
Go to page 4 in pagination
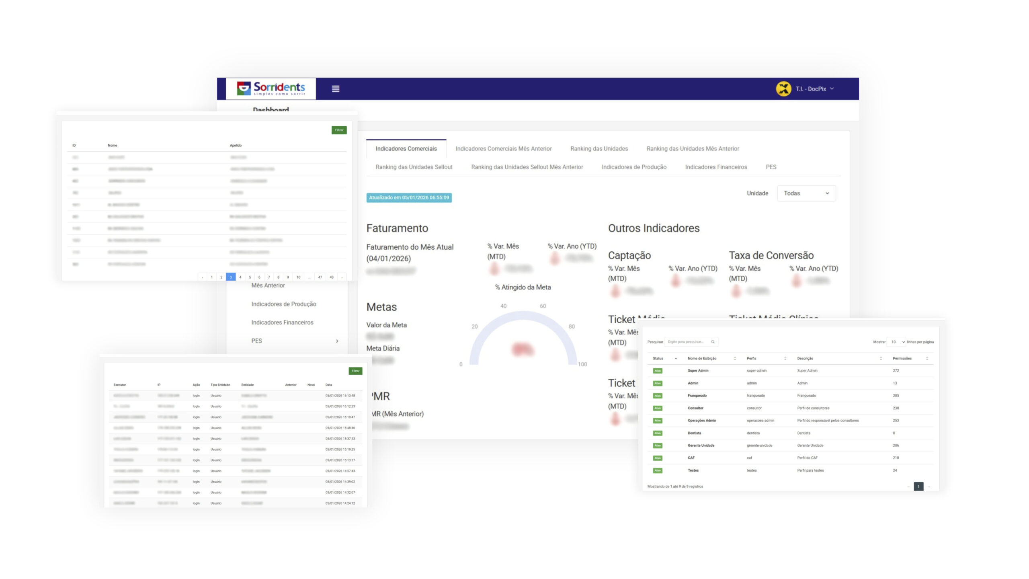(x=240, y=277)
